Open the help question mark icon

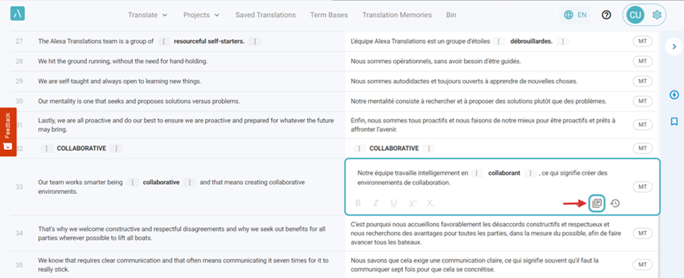pos(606,15)
